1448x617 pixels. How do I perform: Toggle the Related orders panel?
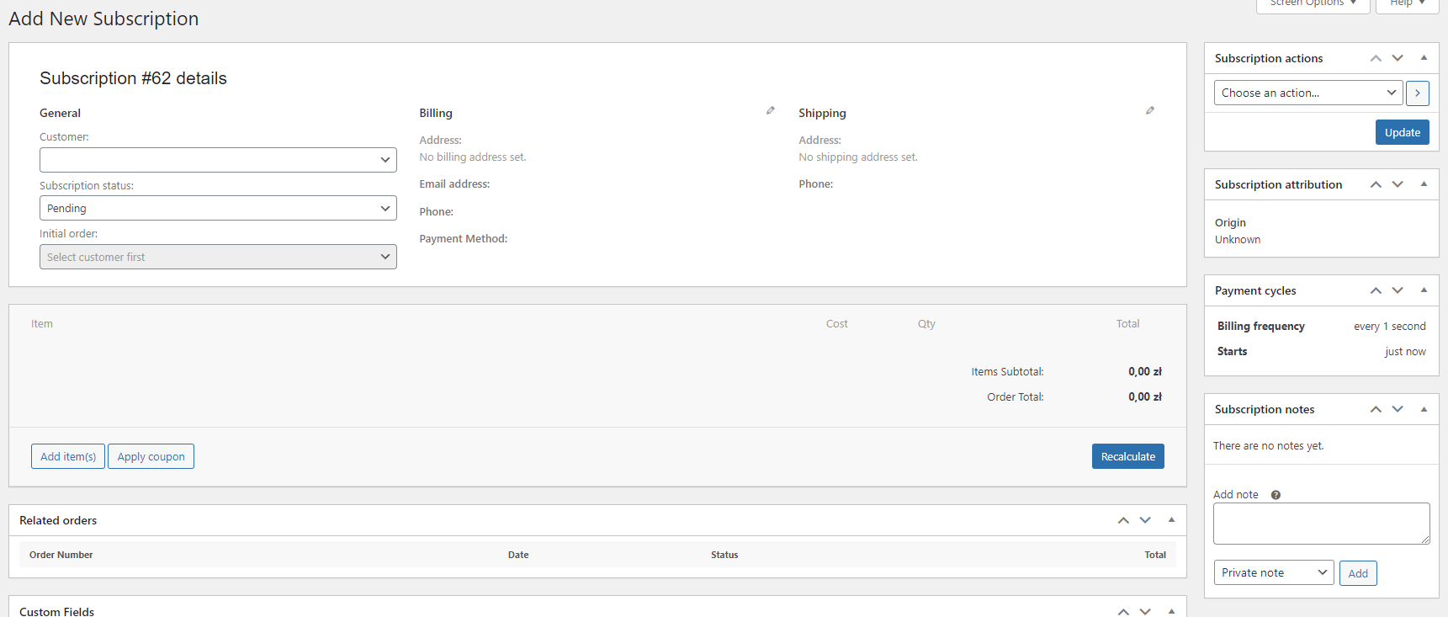[1171, 520]
